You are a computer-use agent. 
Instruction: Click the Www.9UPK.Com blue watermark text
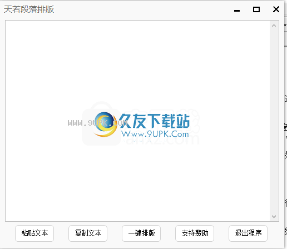tap(155, 134)
